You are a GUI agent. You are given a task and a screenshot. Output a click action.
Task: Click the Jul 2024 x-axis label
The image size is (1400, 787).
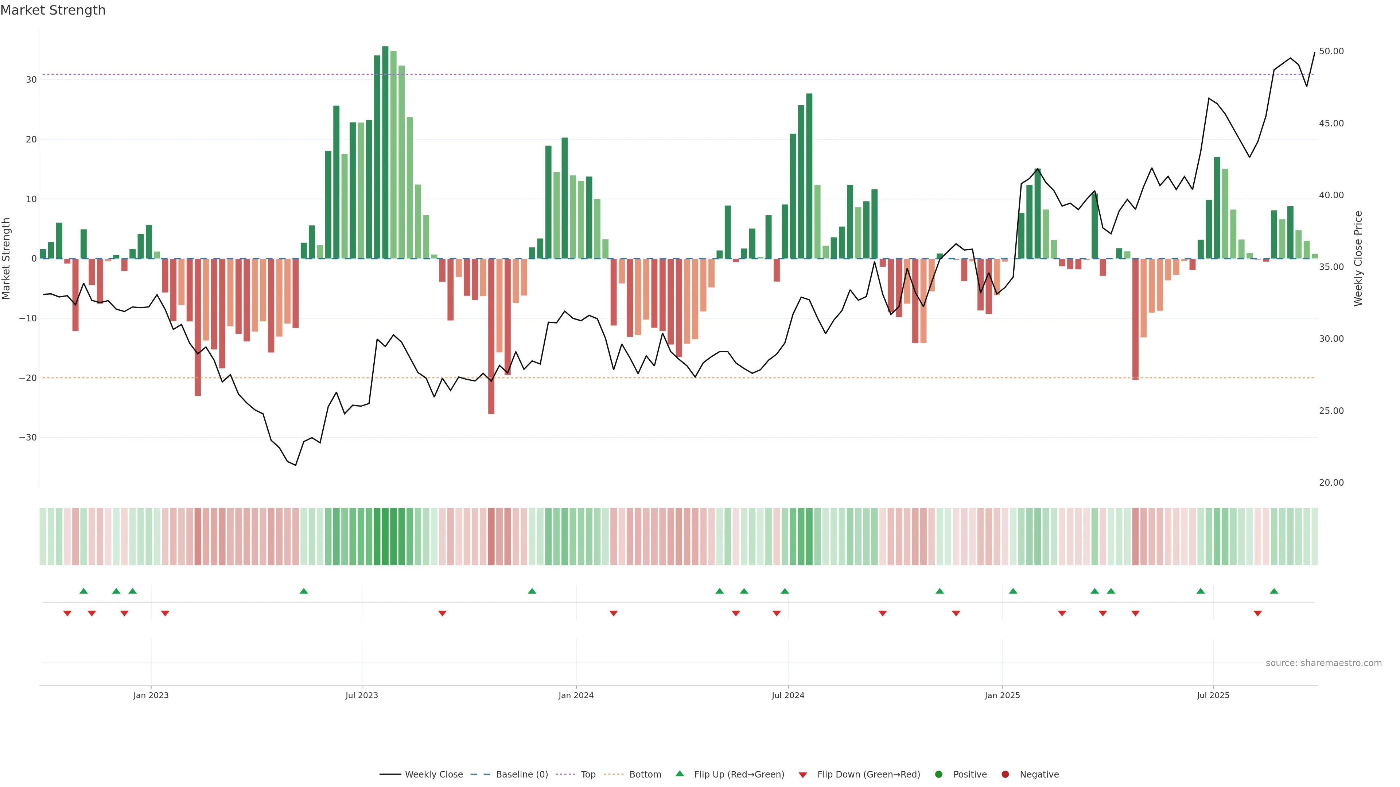(x=787, y=695)
